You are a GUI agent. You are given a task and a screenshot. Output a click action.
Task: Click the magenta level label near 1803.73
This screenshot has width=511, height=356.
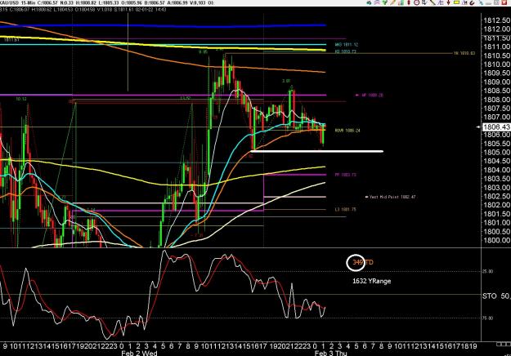tap(346, 175)
